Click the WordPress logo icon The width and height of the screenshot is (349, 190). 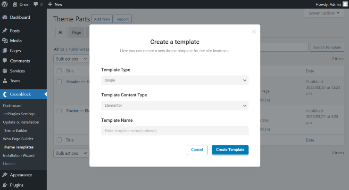pyautogui.click(x=4, y=4)
